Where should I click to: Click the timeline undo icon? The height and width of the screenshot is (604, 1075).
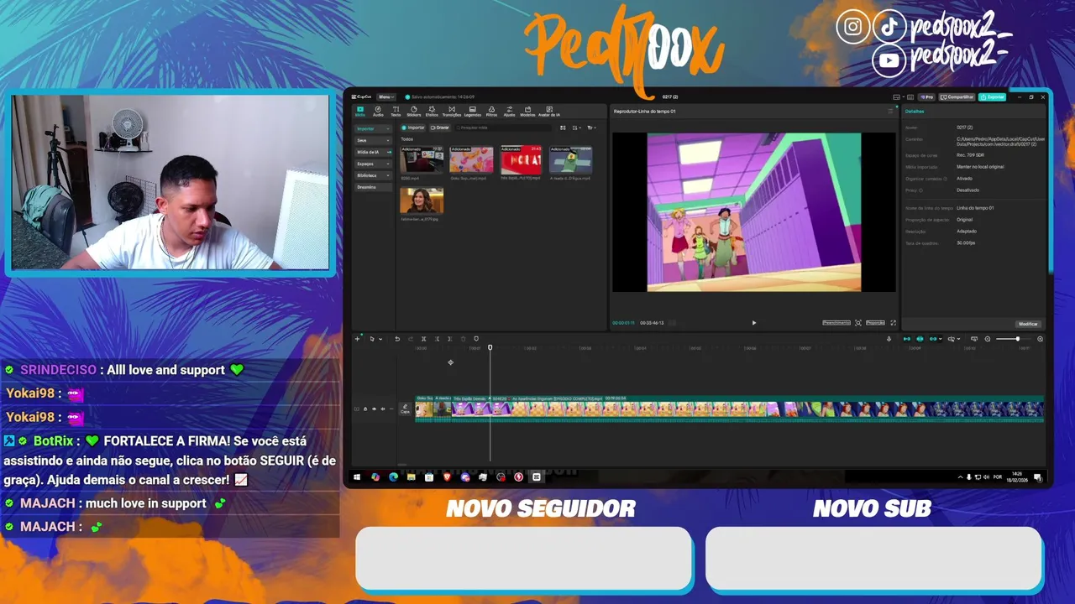click(x=397, y=339)
